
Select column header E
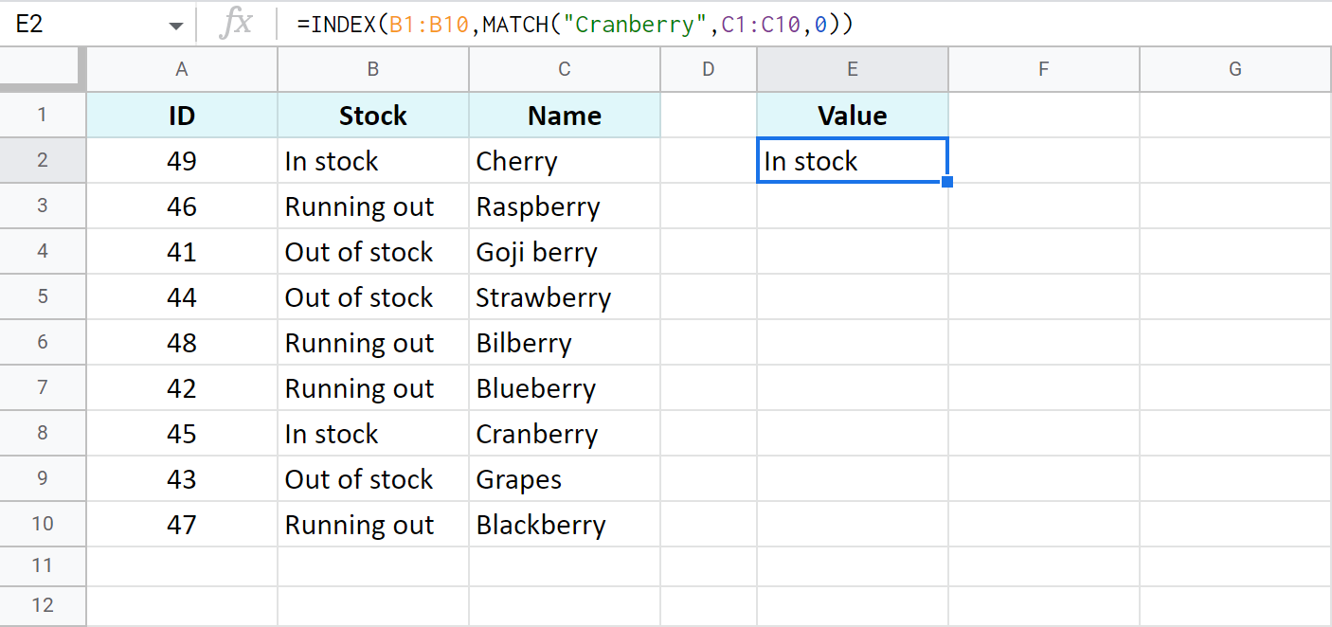(x=852, y=69)
